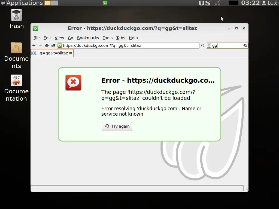Viewport: 279px width, 209px height.
Task: Click the red error speech bubble icon
Action: 73,83
